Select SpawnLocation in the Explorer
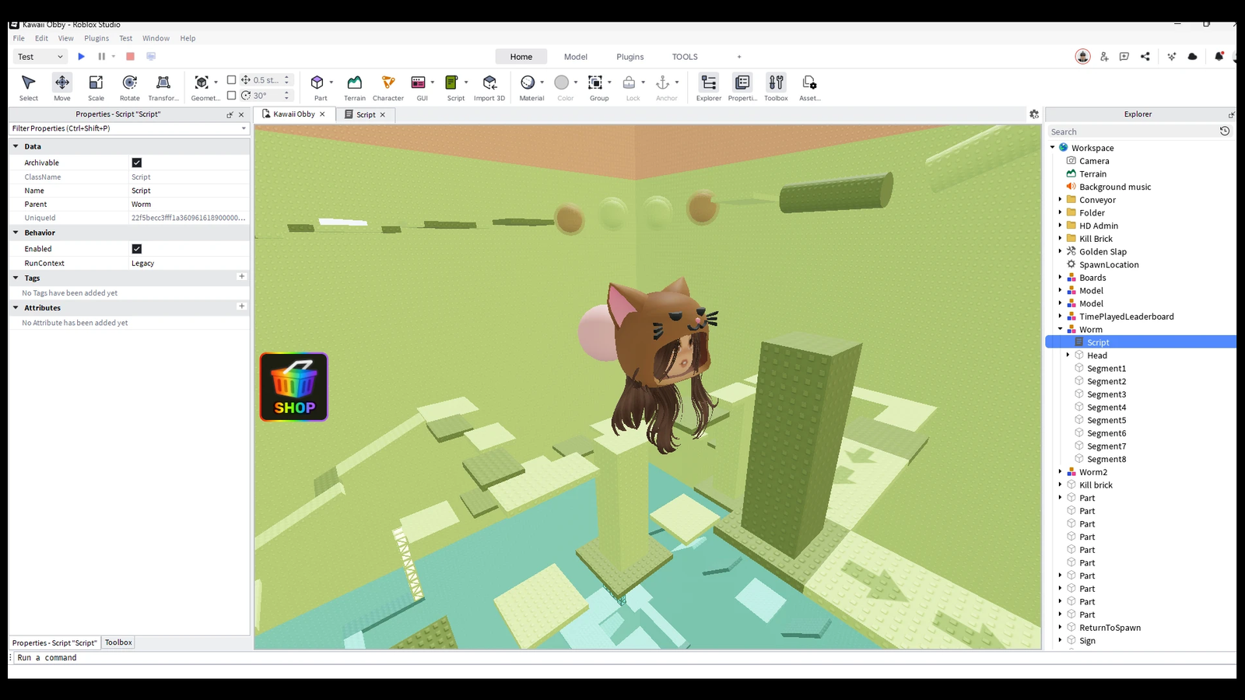Screen dimensions: 1245x700 tap(1108, 264)
